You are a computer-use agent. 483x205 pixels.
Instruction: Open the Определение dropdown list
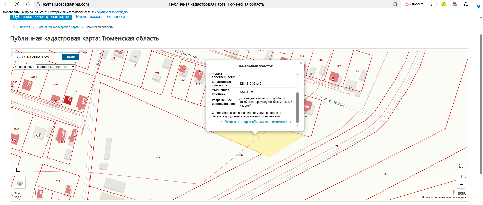click(x=56, y=67)
